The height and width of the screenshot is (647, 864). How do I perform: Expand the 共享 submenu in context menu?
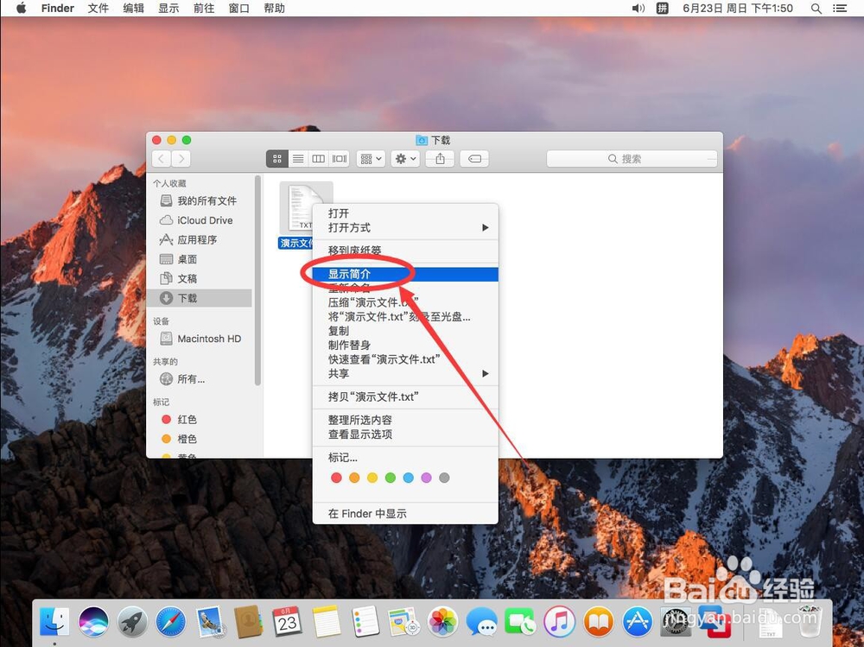(x=405, y=374)
